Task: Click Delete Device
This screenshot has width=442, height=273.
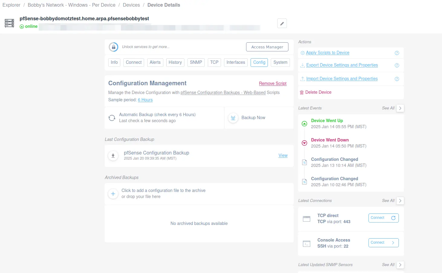Action: click(x=318, y=92)
